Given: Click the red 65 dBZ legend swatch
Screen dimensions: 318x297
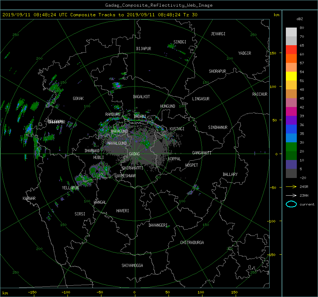Looking at the screenshot, I should tap(291, 50).
